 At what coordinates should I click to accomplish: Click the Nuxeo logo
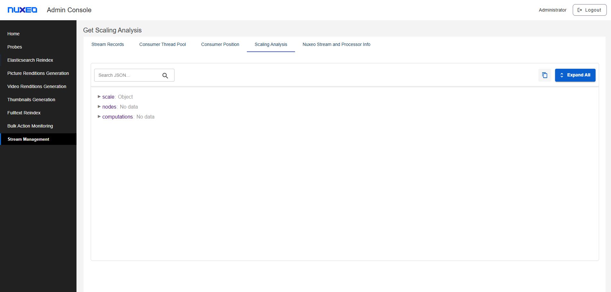22,10
